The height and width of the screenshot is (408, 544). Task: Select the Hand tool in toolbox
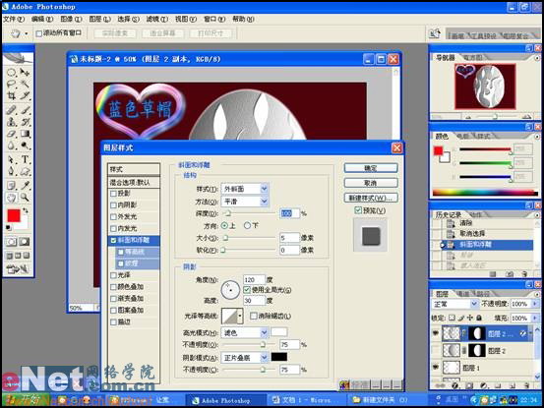pos(12,198)
